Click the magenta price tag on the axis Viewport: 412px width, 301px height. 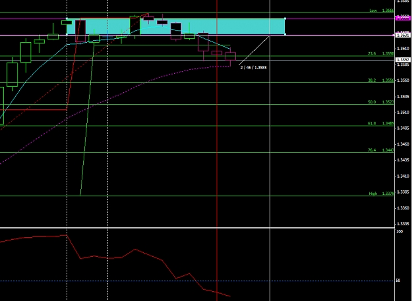(x=403, y=18)
